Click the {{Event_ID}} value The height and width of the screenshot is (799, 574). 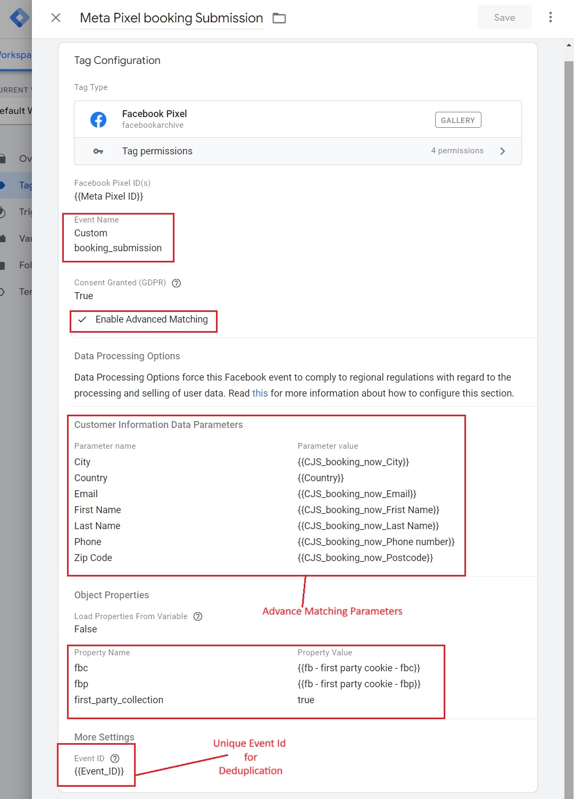[x=99, y=771]
